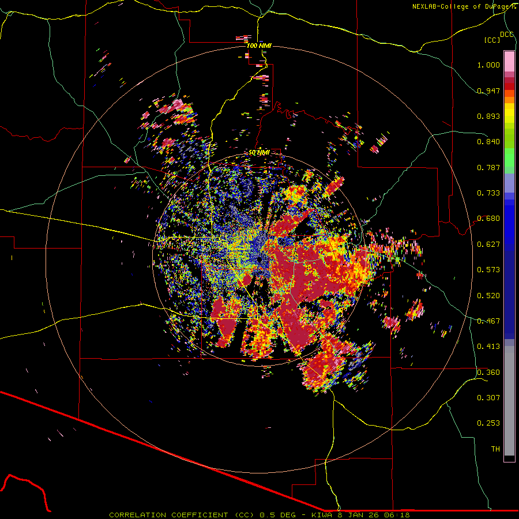Image resolution: width=519 pixels, height=519 pixels.
Task: Click the 0.573 scale value
Action: (x=488, y=270)
